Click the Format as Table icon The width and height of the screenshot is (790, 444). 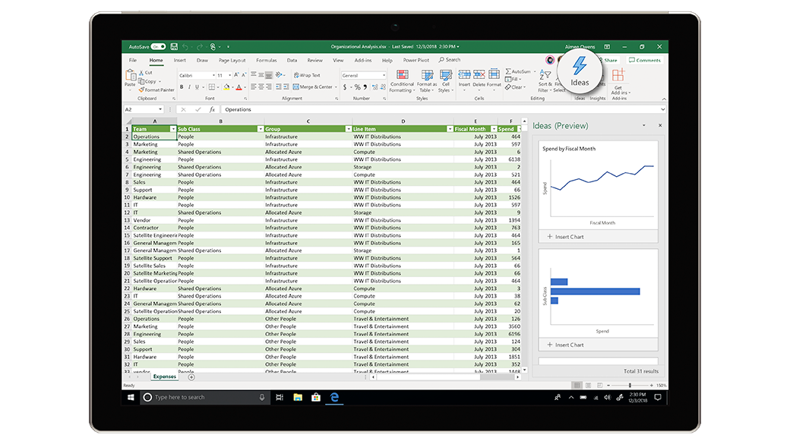pyautogui.click(x=427, y=79)
